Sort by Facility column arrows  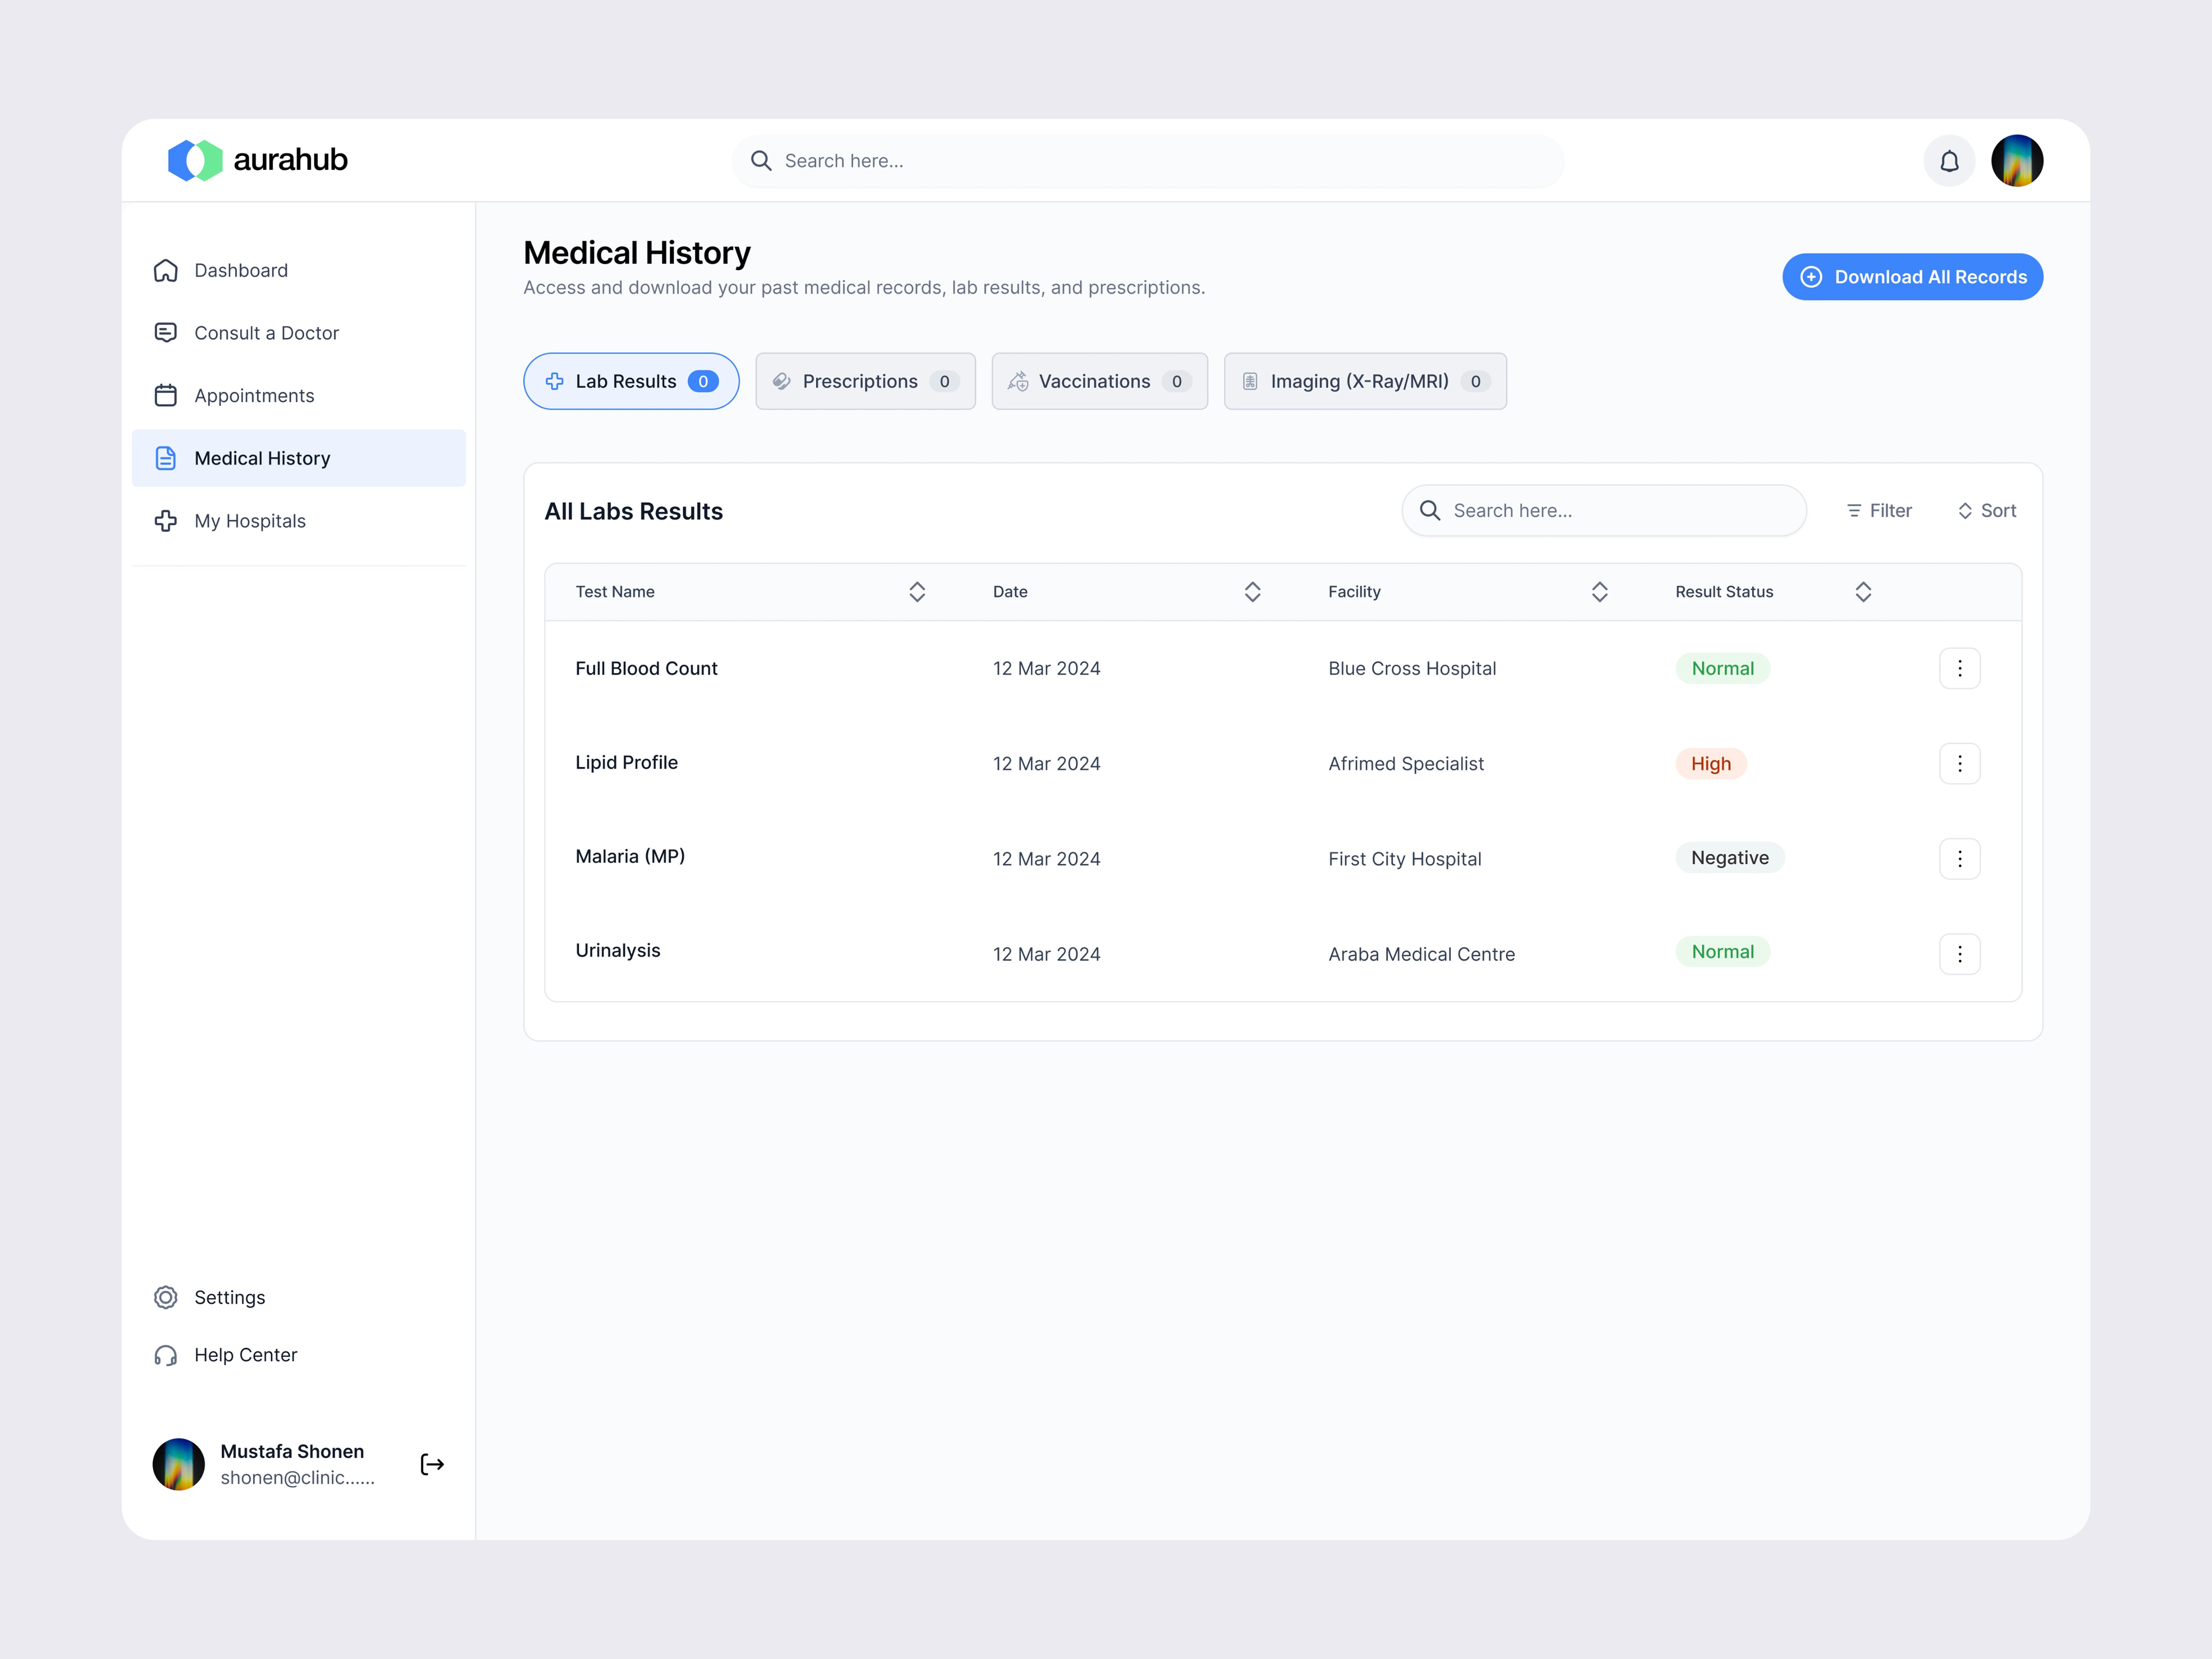tap(1599, 592)
